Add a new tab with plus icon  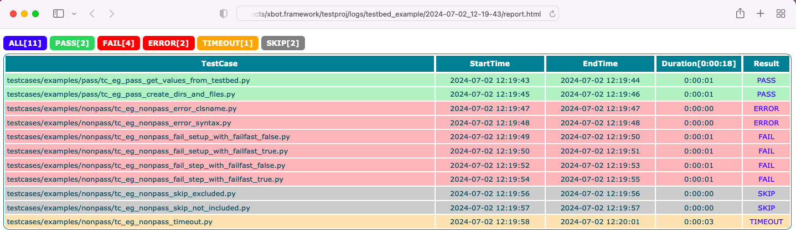pos(761,14)
